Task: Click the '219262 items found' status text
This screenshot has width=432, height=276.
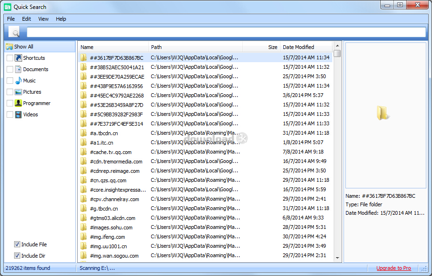Action: [x=28, y=268]
